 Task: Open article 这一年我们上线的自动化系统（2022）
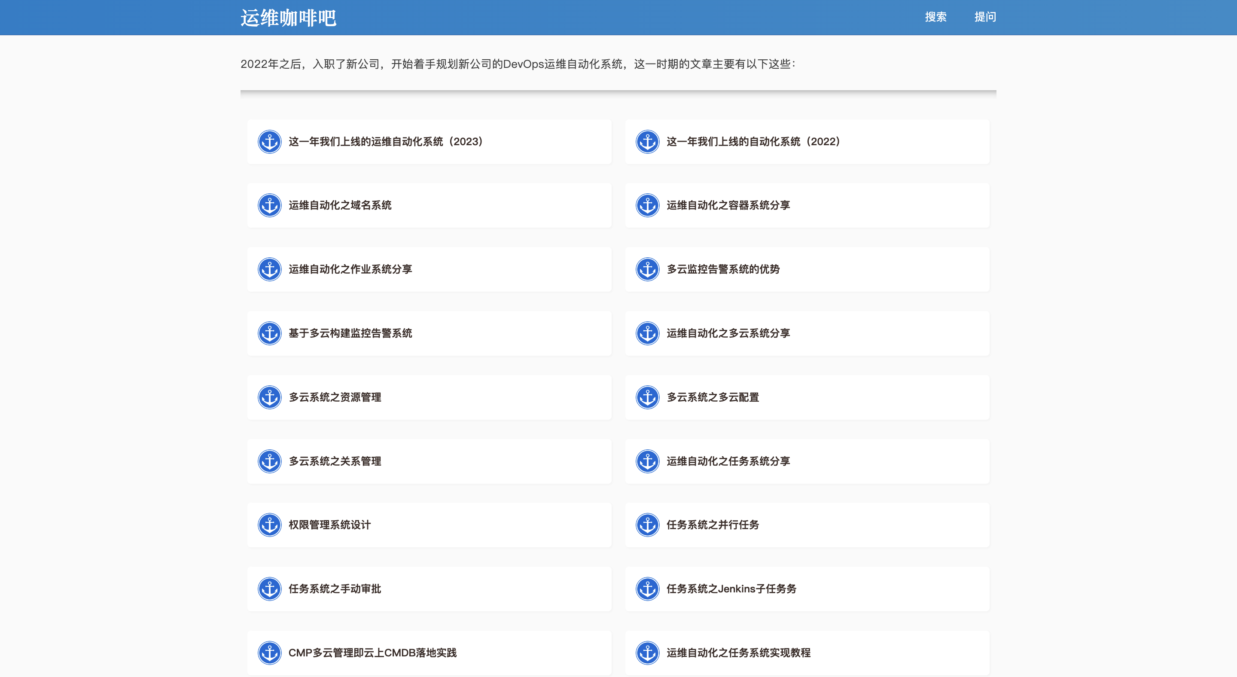[753, 142]
